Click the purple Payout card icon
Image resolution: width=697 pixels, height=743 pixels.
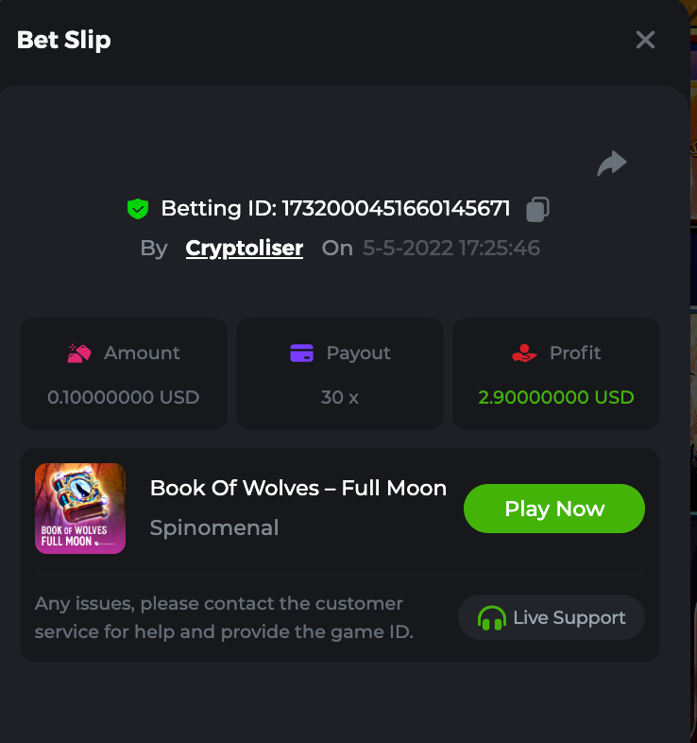pyautogui.click(x=301, y=354)
